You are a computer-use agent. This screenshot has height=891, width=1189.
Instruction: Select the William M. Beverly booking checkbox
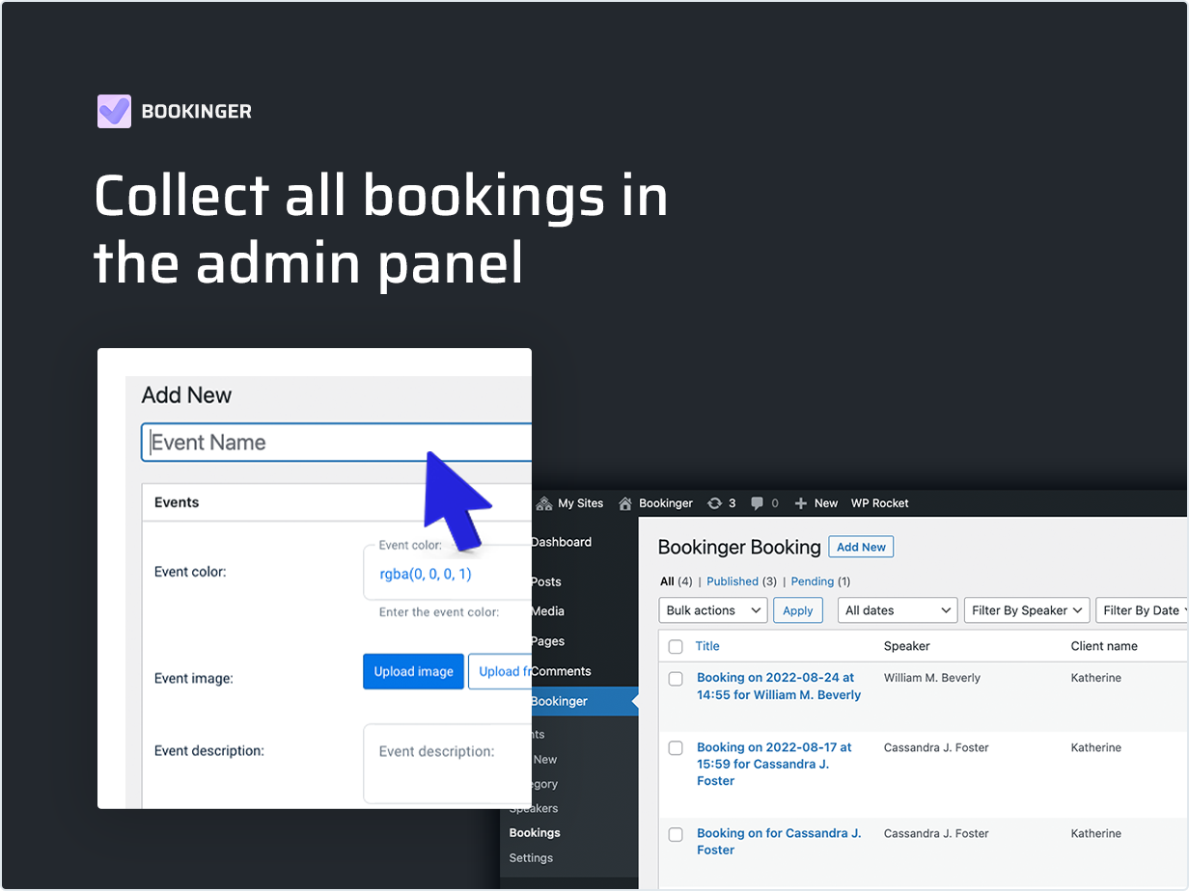click(x=676, y=679)
